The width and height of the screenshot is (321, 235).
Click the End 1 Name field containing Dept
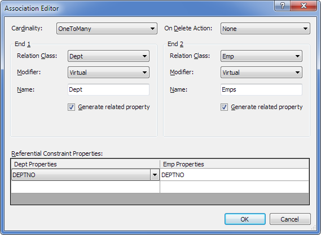click(108, 89)
